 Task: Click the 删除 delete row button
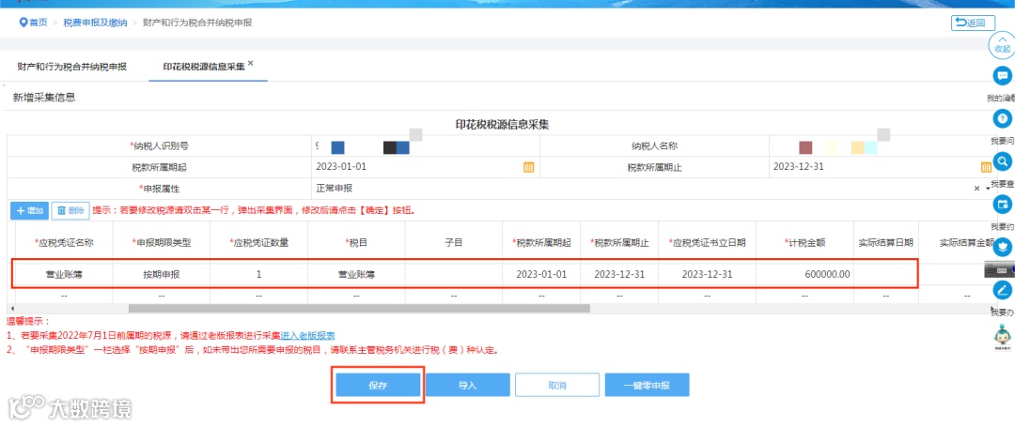70,210
